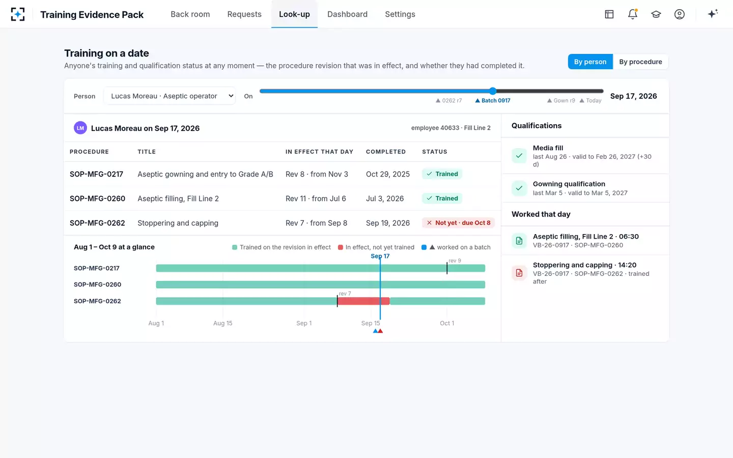Select the By person view

point(590,62)
